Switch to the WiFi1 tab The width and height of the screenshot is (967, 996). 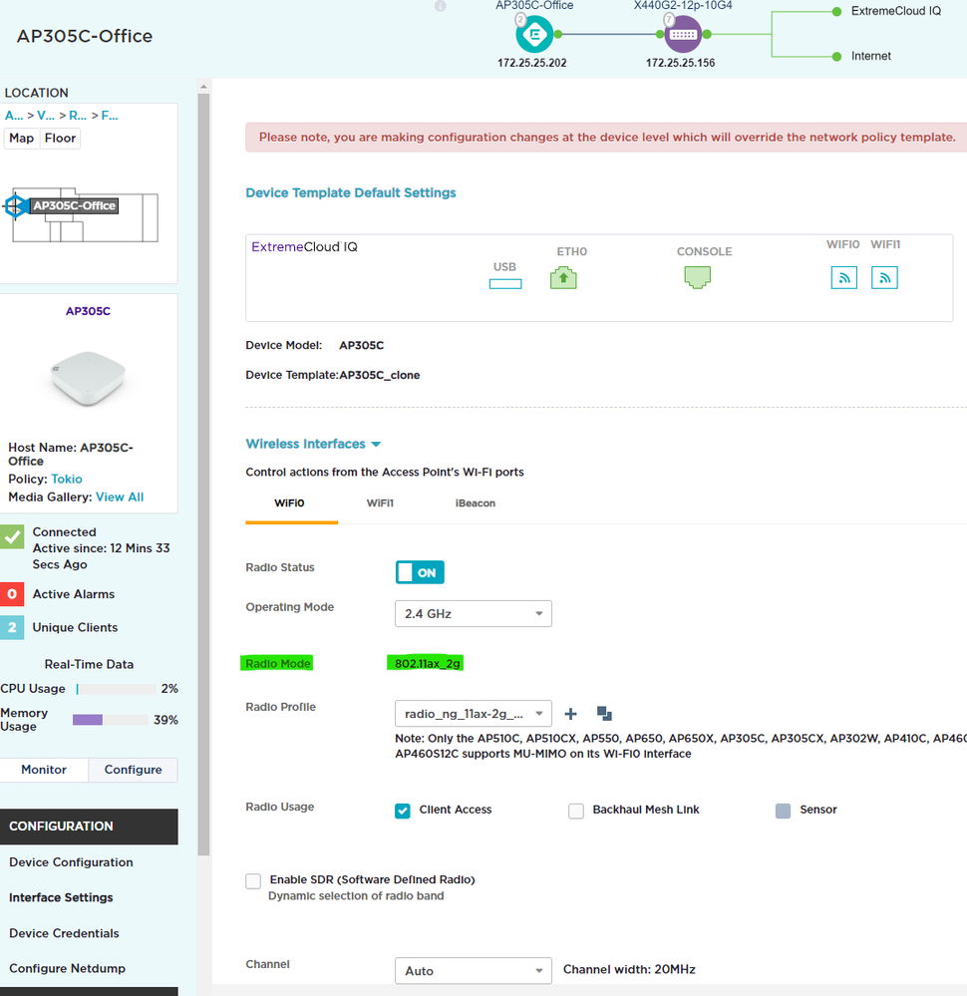(380, 503)
